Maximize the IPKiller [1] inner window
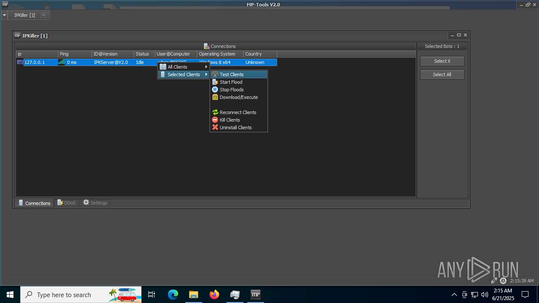Screen dimensions: 539x303 click(x=459, y=35)
